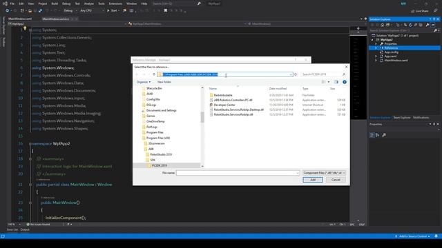This screenshot has width=442, height=248.
Task: Expand the MainWindow.xaml tree node
Action: coord(376,61)
